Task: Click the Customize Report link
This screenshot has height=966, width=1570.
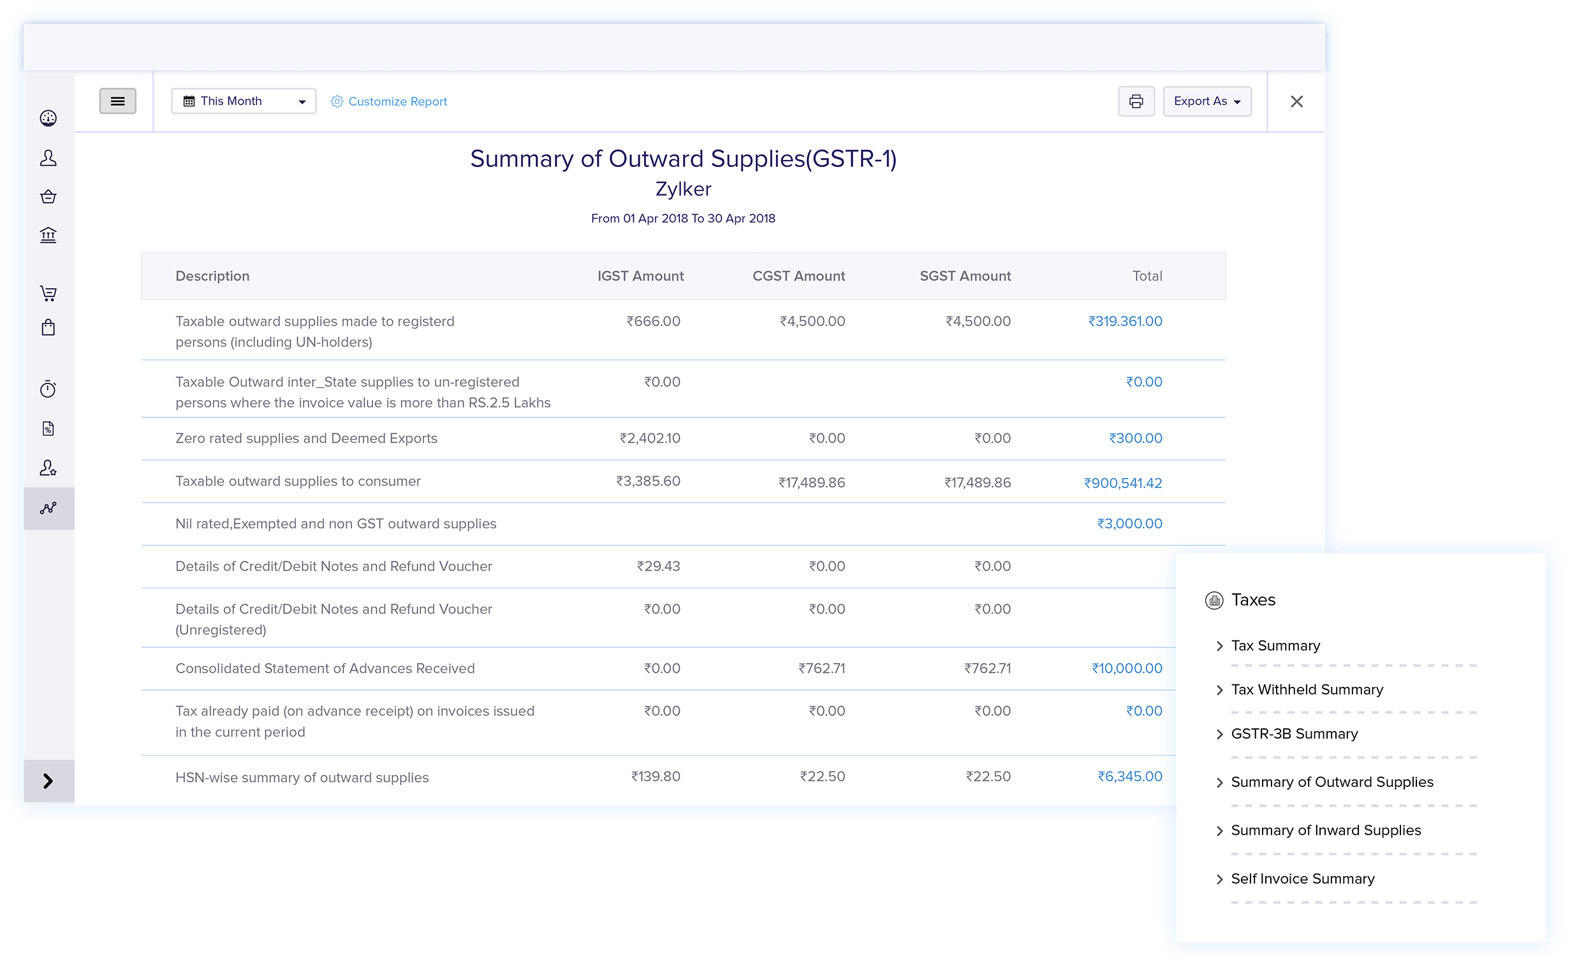Action: pyautogui.click(x=397, y=101)
